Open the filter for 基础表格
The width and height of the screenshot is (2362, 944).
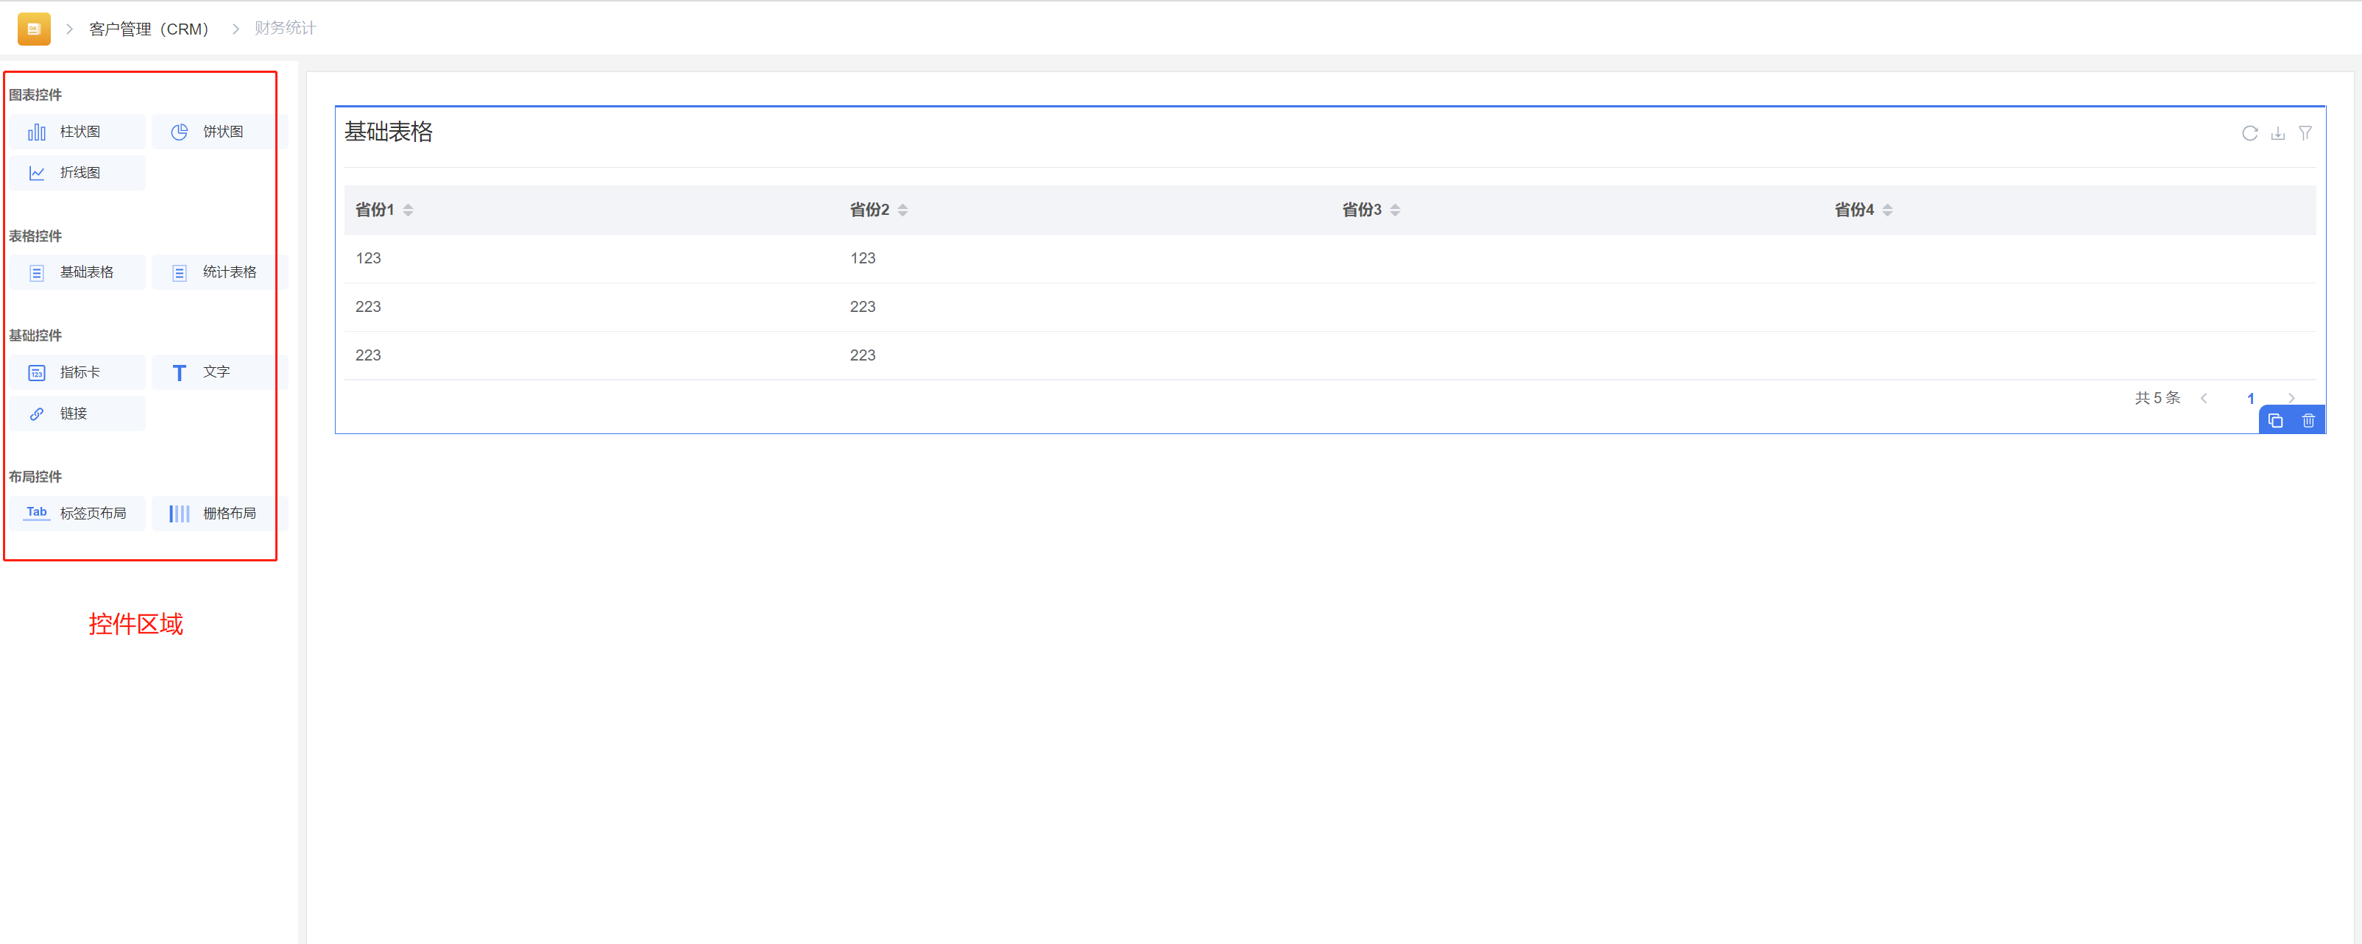(2305, 134)
